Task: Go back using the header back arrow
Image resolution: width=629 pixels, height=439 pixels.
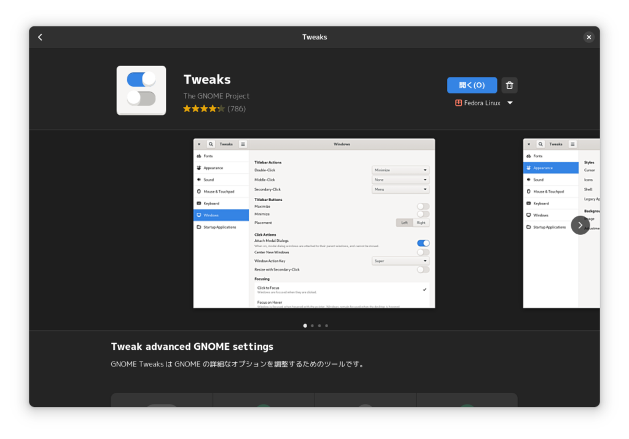Action: pos(40,38)
